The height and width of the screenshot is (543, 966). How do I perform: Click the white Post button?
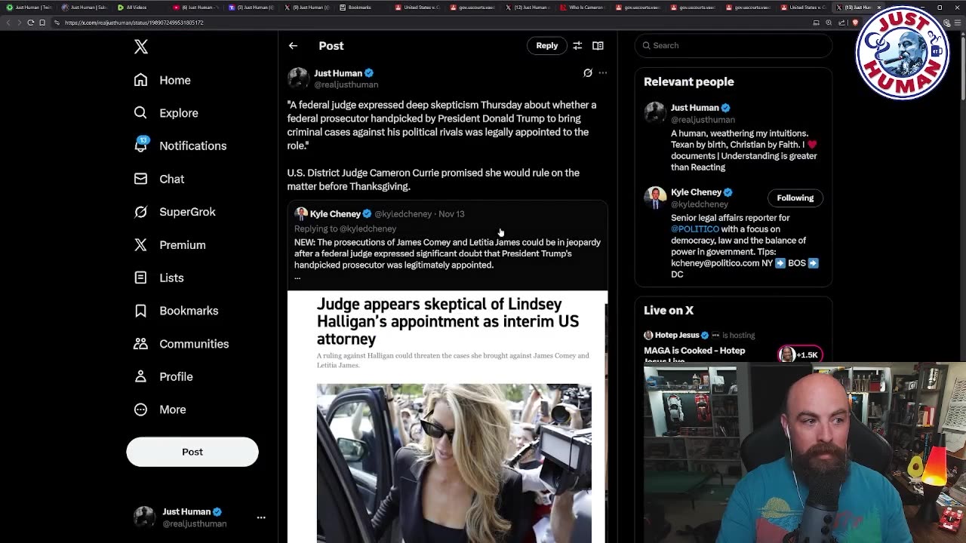tap(192, 452)
